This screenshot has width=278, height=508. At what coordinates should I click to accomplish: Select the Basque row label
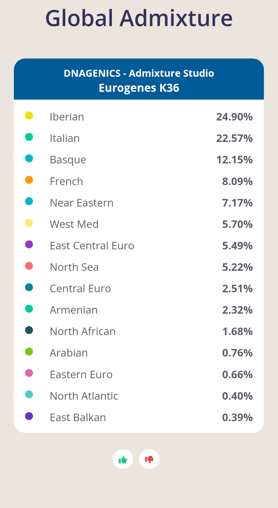(68, 160)
